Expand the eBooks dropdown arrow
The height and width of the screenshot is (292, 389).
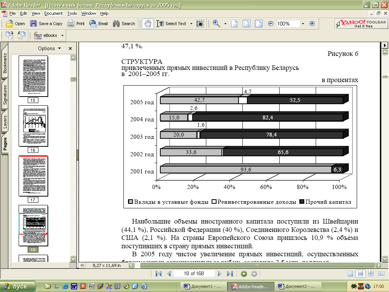click(x=62, y=35)
